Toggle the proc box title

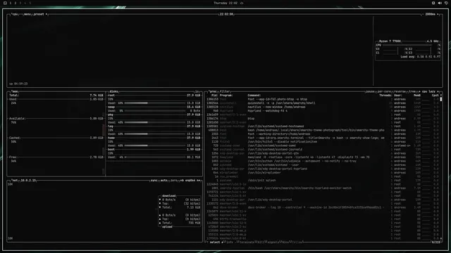[x=213, y=91]
